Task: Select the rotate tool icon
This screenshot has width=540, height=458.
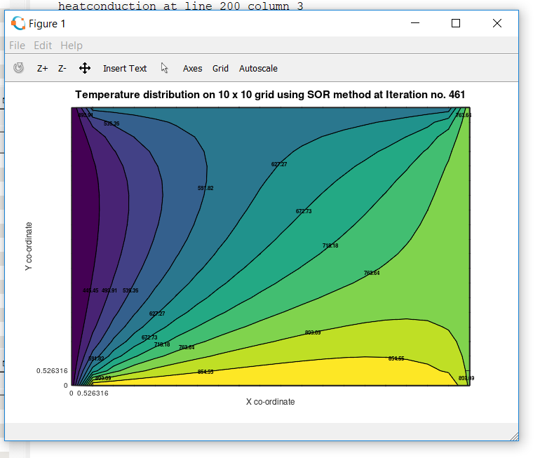Action: point(19,68)
